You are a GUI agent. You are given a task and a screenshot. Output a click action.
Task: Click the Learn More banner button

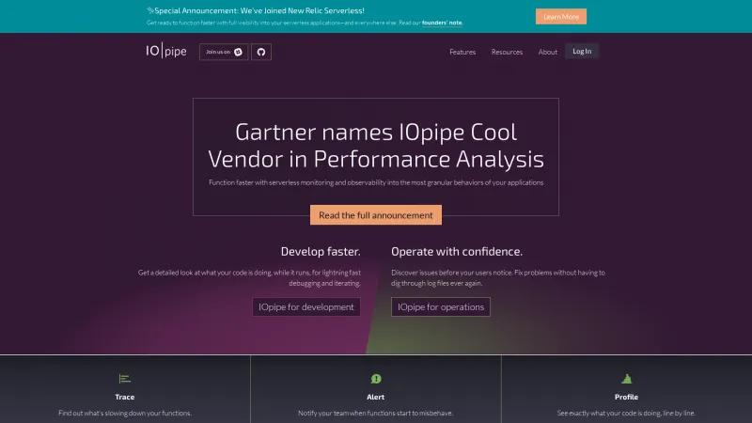pos(561,16)
